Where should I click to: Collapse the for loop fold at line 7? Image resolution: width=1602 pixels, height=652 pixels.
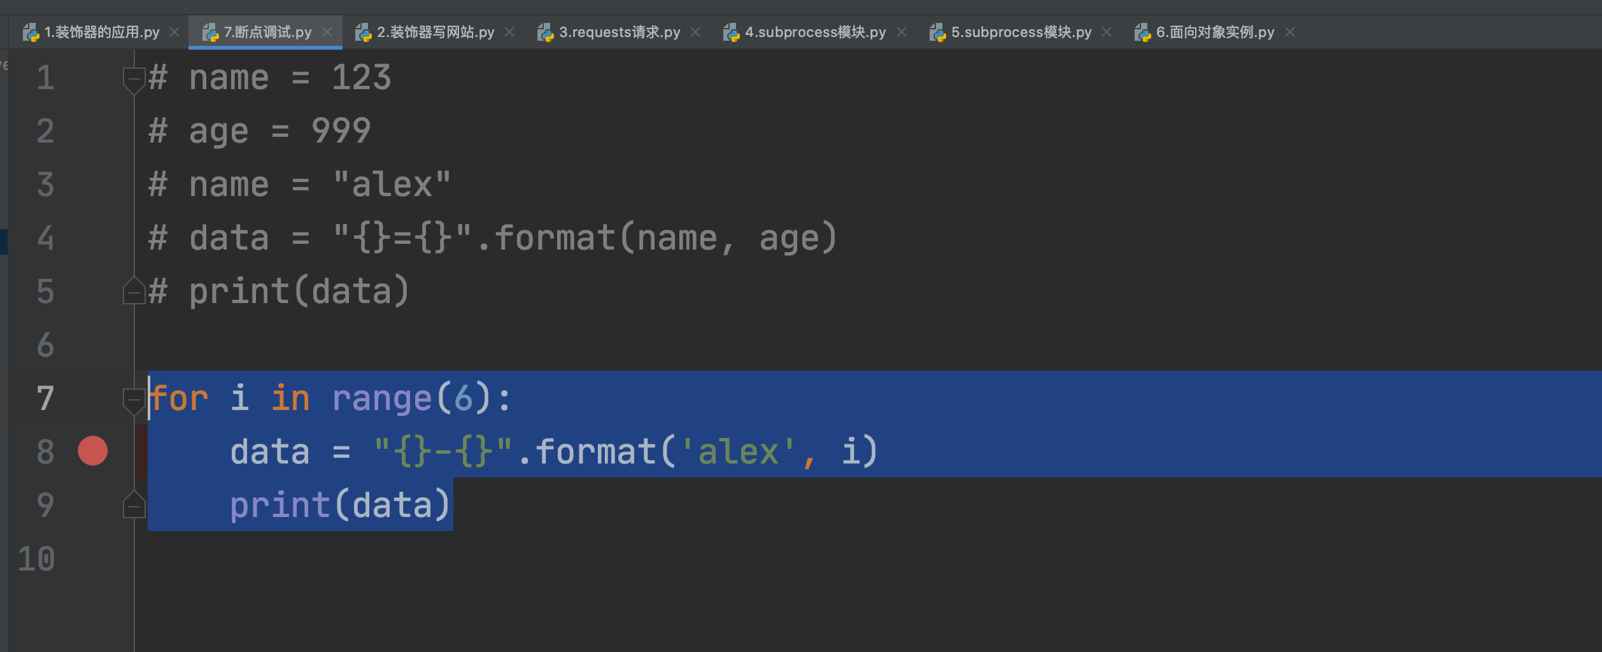click(134, 402)
